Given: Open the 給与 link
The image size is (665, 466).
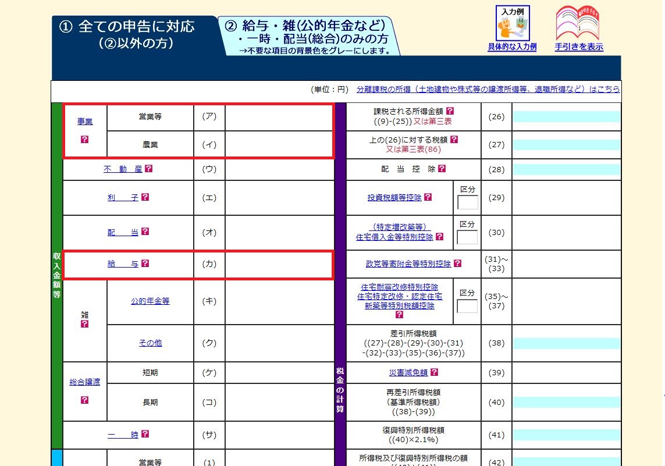Looking at the screenshot, I should click(x=123, y=264).
